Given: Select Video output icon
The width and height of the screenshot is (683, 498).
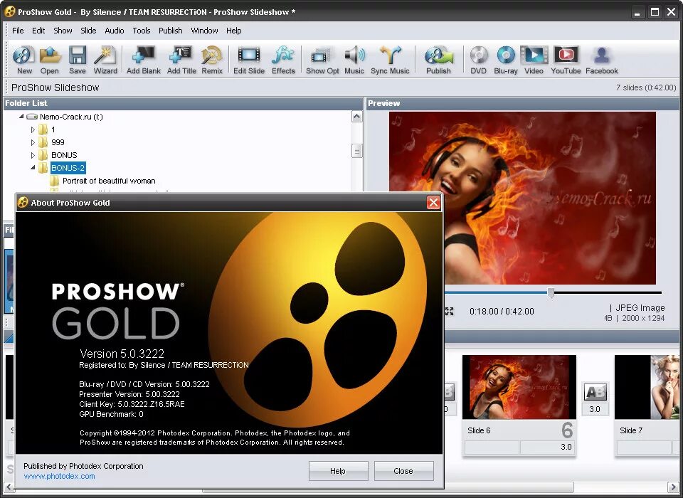Looking at the screenshot, I should pos(534,60).
